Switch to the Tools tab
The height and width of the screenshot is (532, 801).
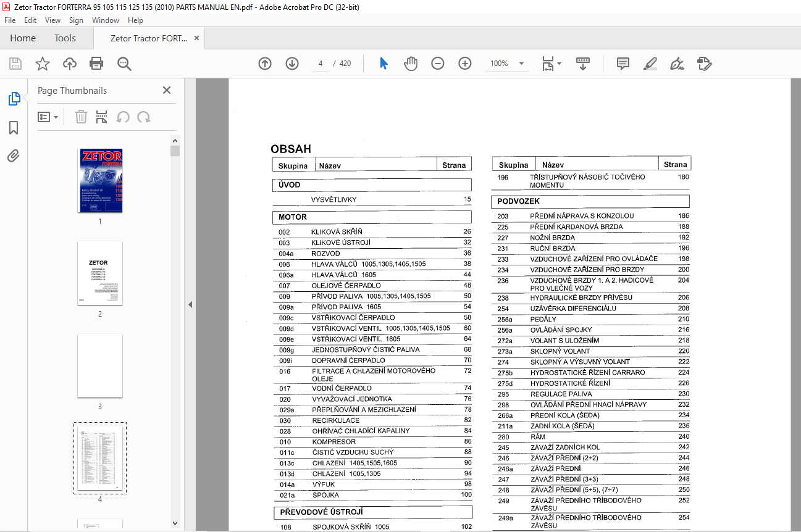(65, 38)
